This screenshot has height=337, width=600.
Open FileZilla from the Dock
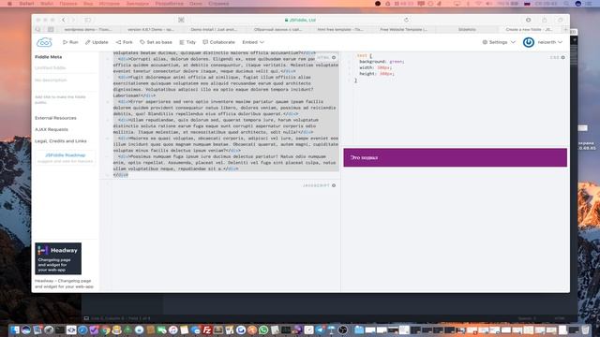pyautogui.click(x=207, y=330)
